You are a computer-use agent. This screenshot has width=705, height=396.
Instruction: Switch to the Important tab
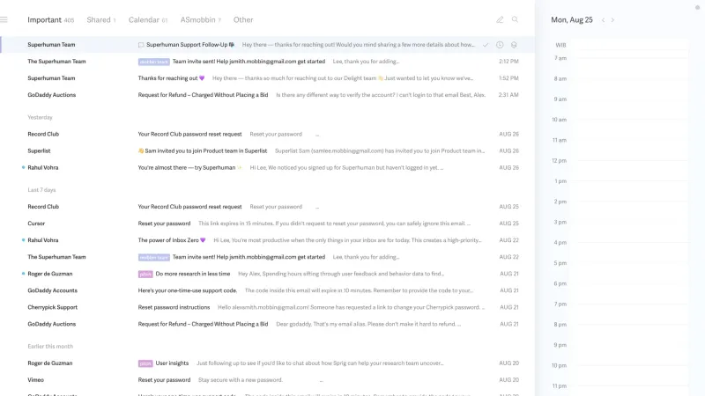click(50, 19)
